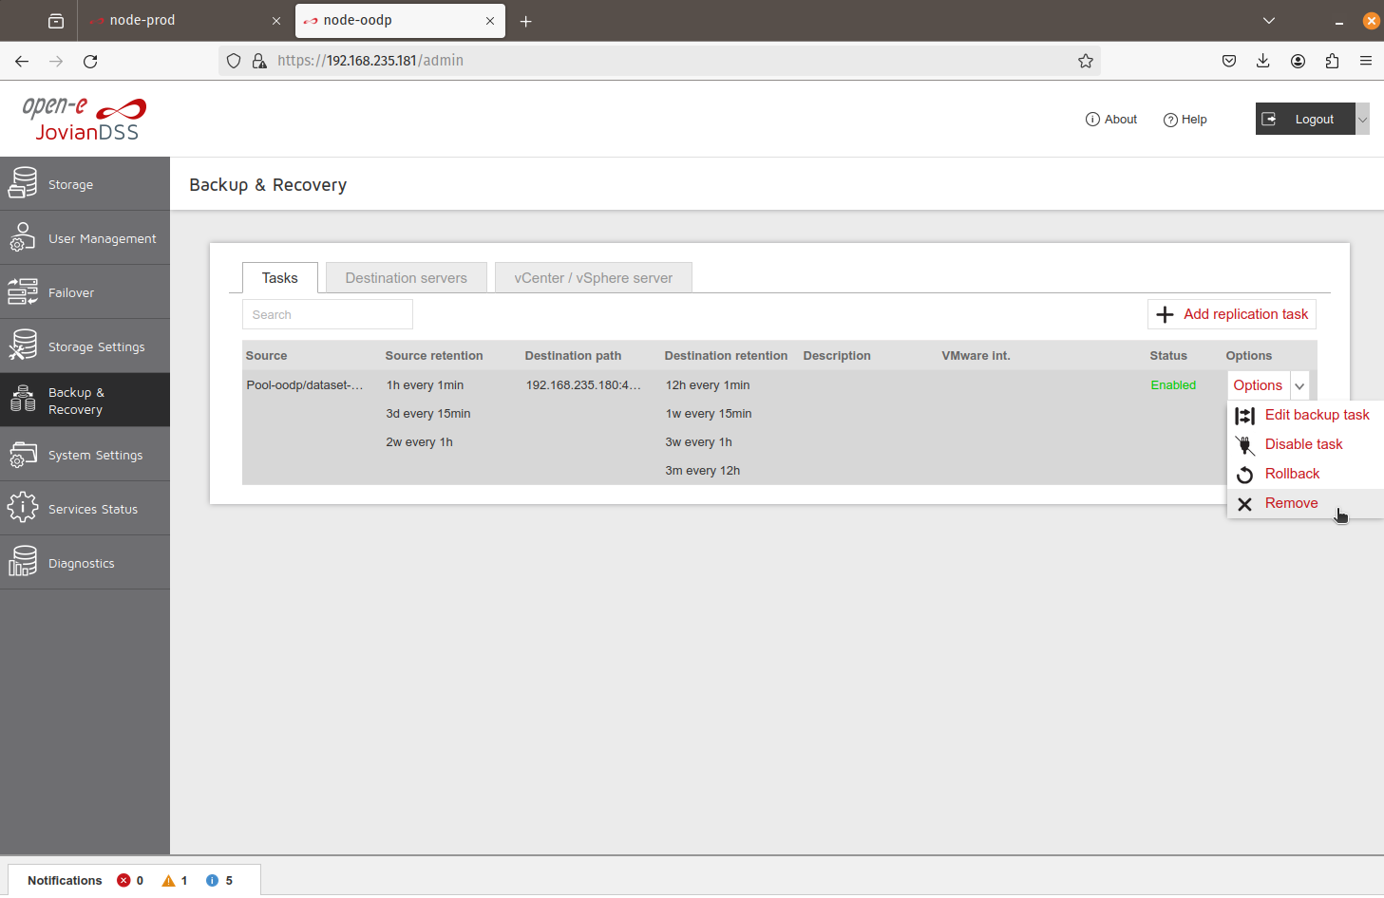Open Diagnostics sidebar item
Screen dimensions: 1384x898
click(85, 563)
